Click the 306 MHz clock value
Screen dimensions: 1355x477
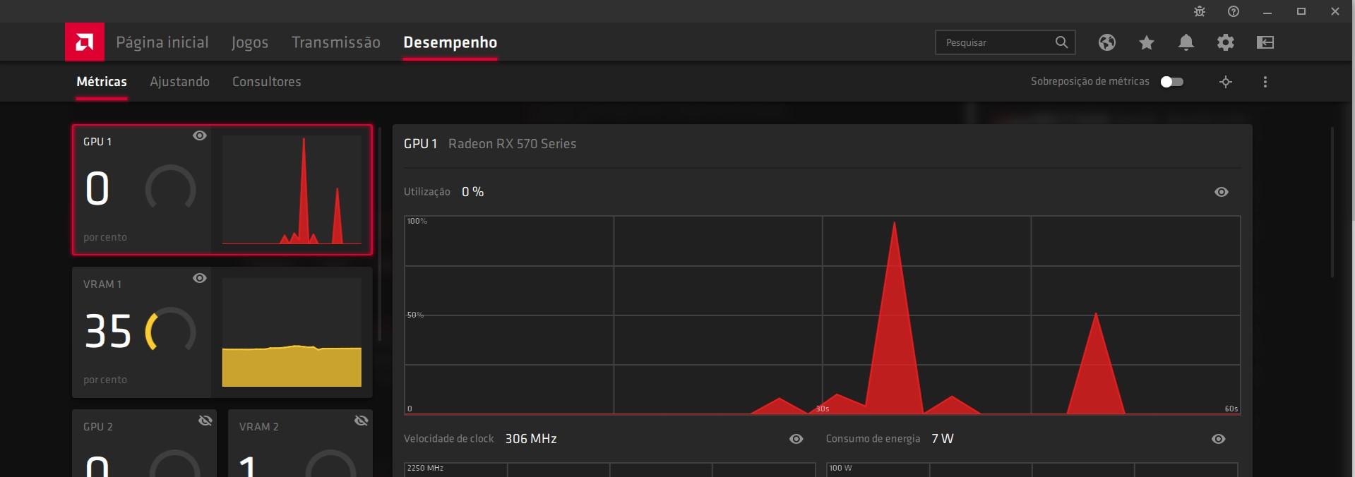(x=531, y=439)
